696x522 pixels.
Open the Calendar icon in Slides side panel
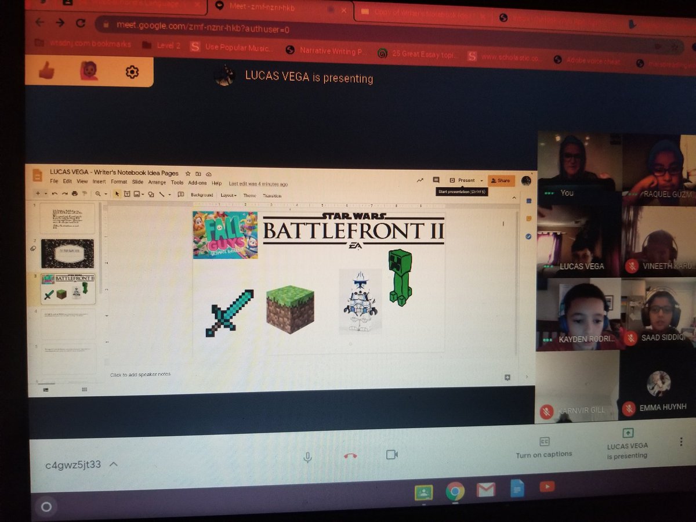(x=529, y=201)
